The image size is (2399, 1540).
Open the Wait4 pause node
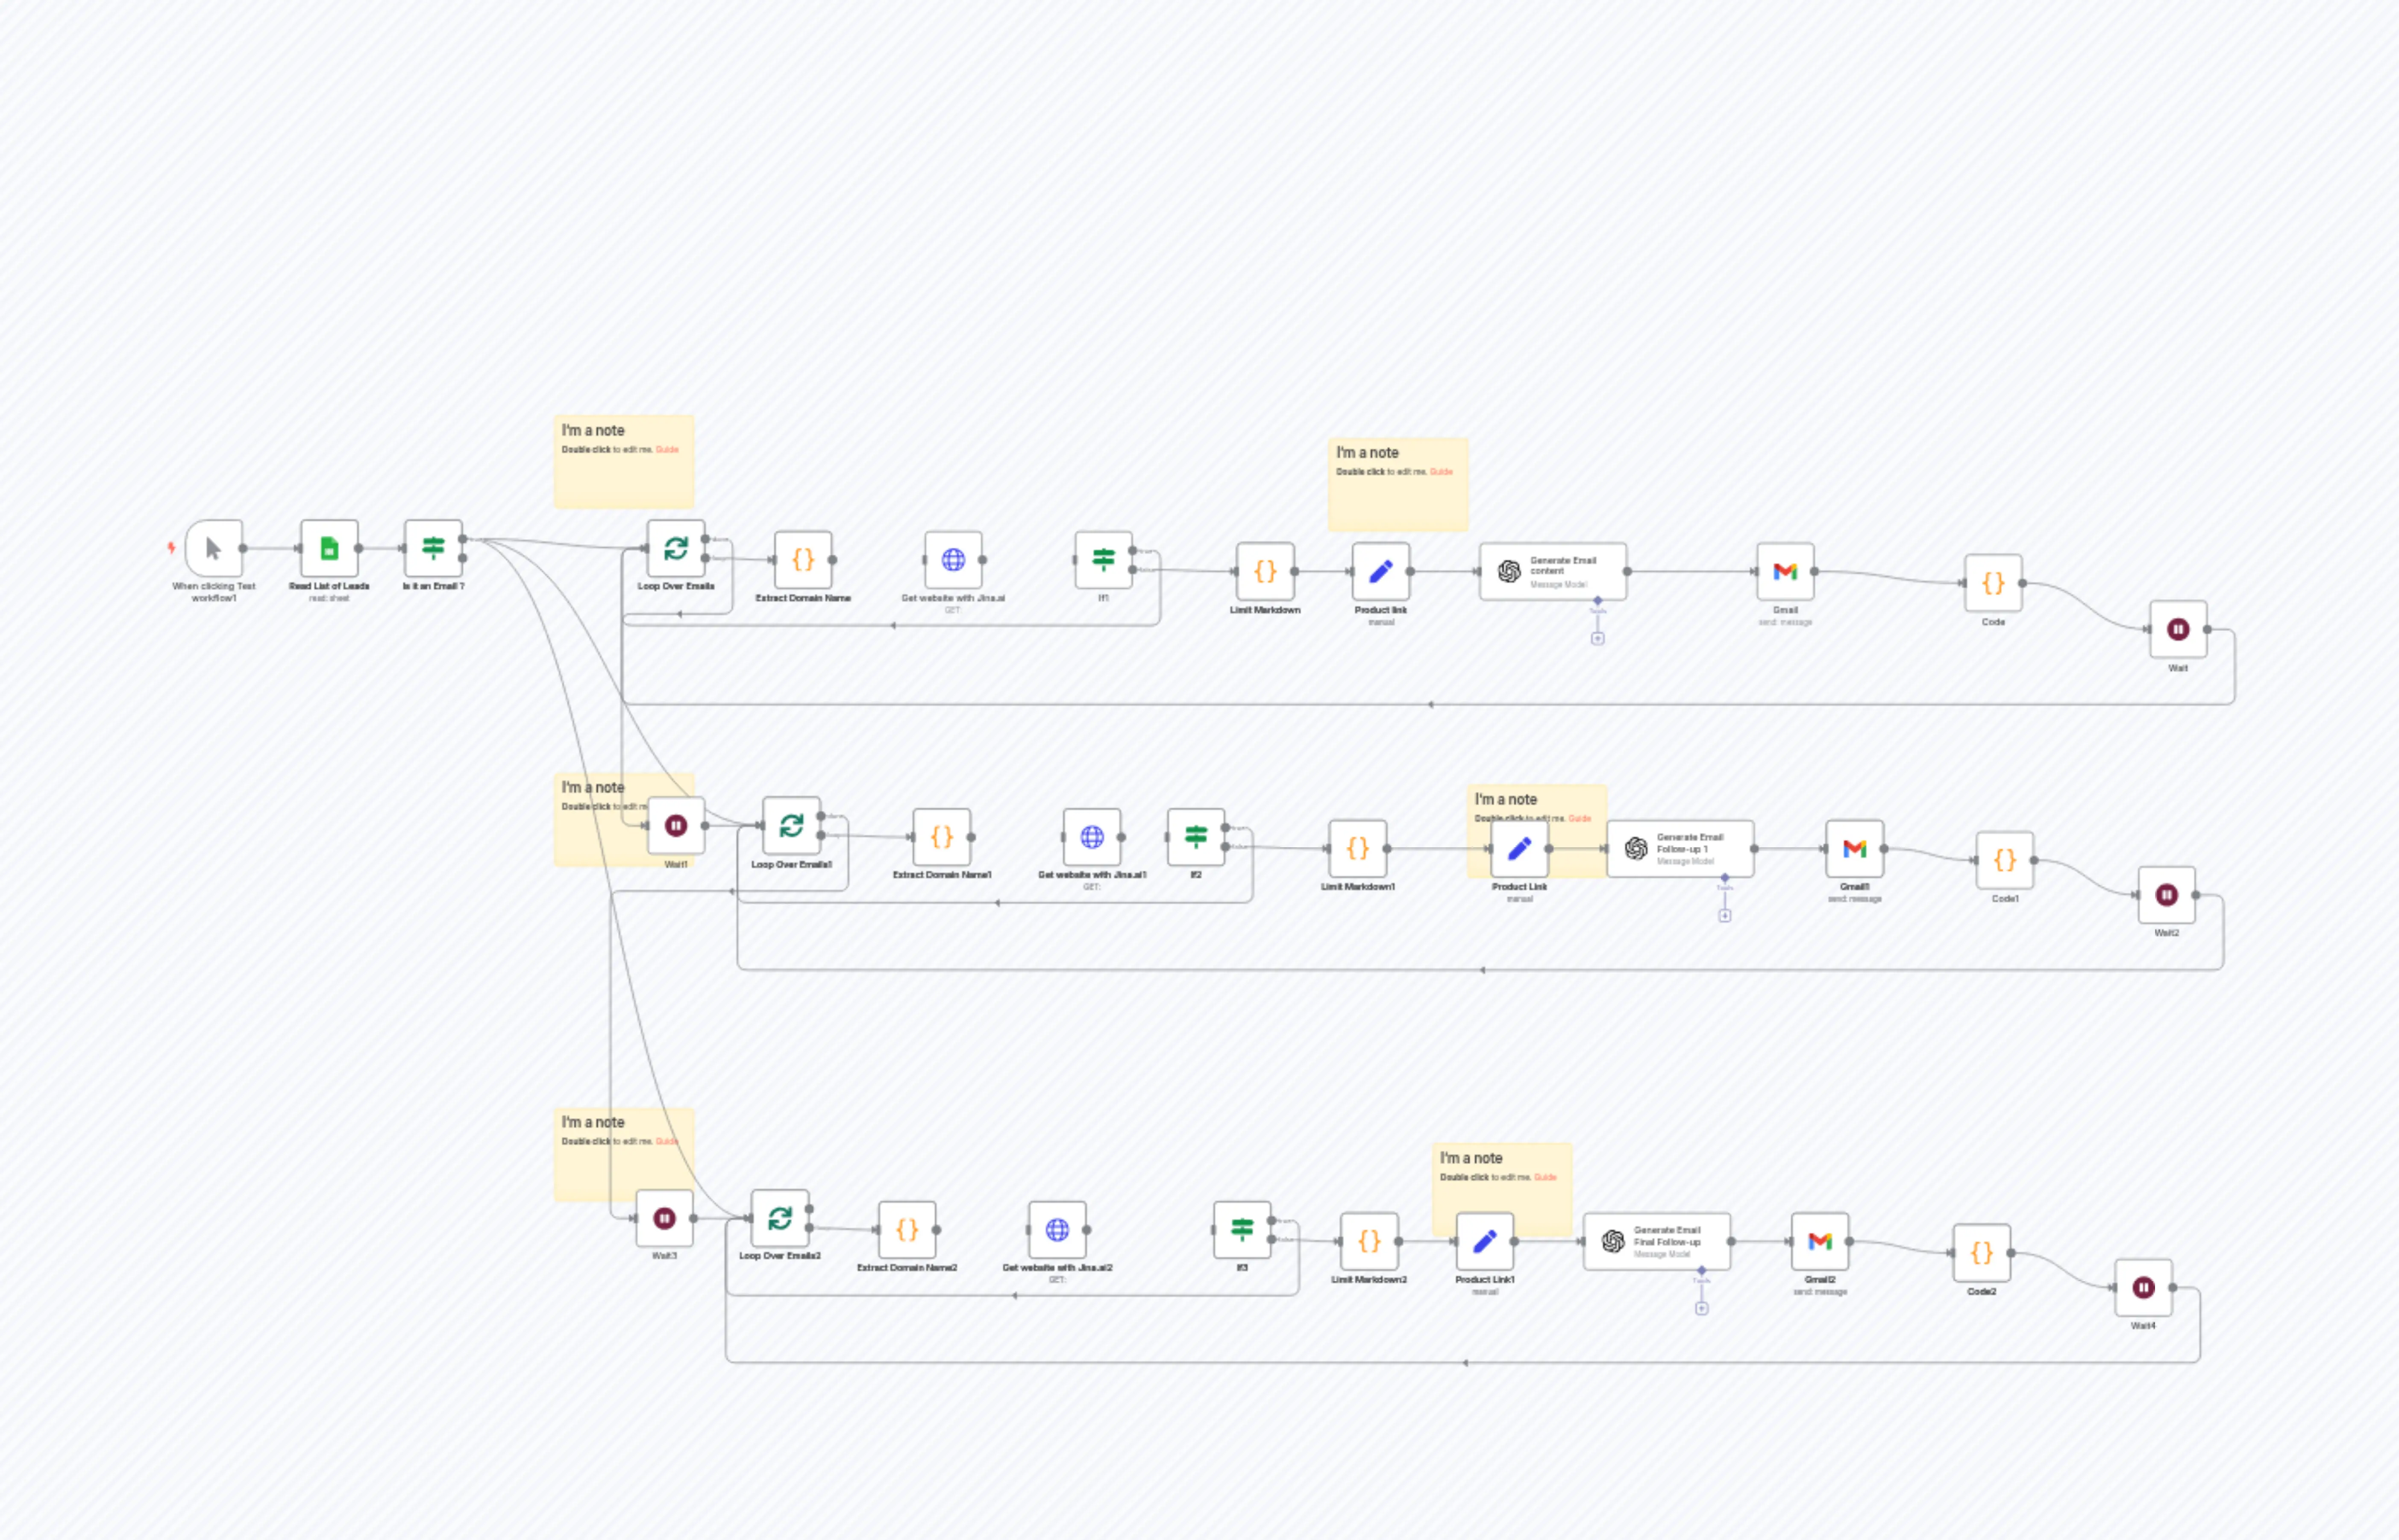[x=2143, y=1288]
